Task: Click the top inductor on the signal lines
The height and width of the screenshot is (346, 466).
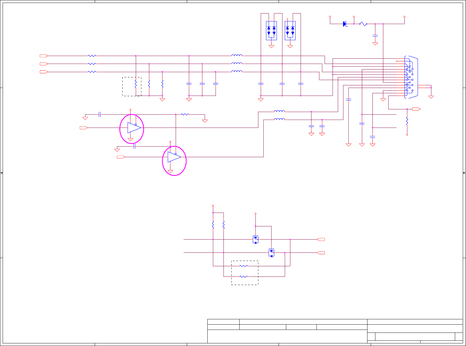Action: tap(237, 55)
